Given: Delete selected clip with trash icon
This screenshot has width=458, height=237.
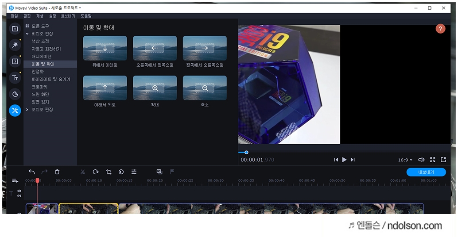Looking at the screenshot, I should tap(57, 172).
